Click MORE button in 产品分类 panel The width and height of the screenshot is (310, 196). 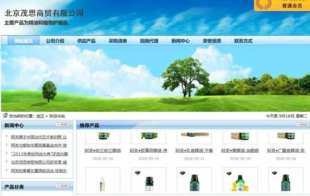tap(62, 186)
